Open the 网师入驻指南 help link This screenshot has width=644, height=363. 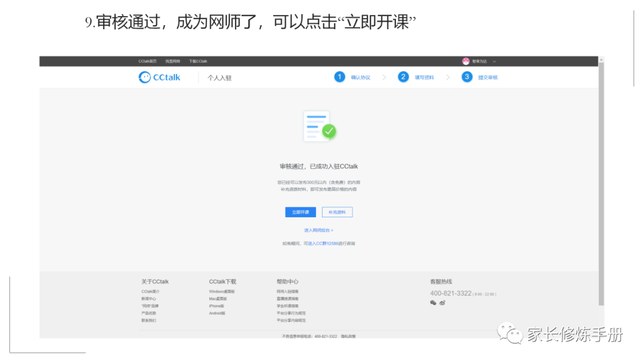[287, 291]
